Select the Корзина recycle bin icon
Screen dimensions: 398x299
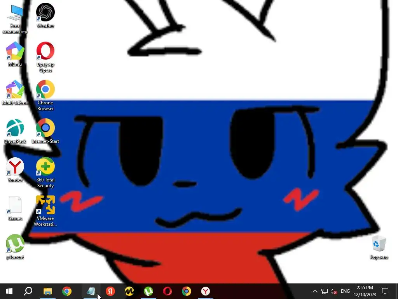tap(379, 247)
